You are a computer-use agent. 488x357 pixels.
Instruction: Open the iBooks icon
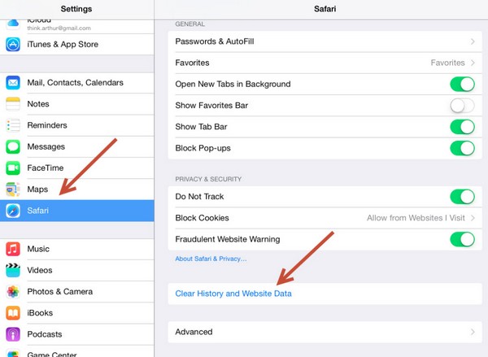tap(13, 313)
